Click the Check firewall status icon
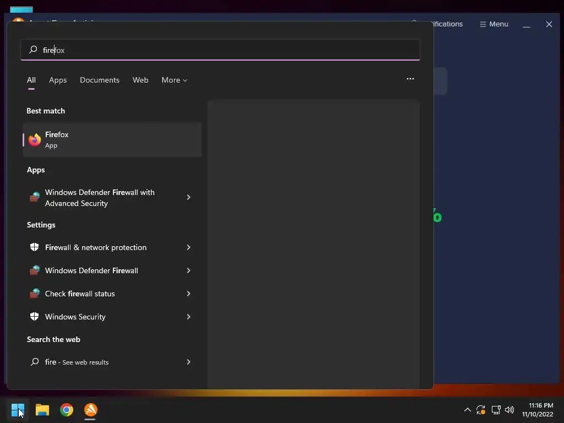Image resolution: width=564 pixels, height=423 pixels. (35, 293)
